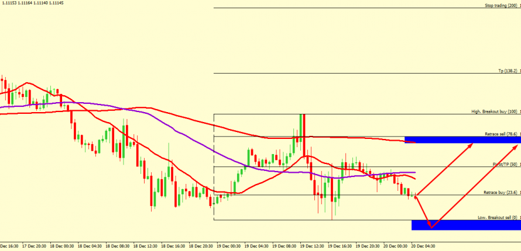Click the 'Pivot/TP (50)' level label
Viewport: 521px width, 251px height.
504,165
